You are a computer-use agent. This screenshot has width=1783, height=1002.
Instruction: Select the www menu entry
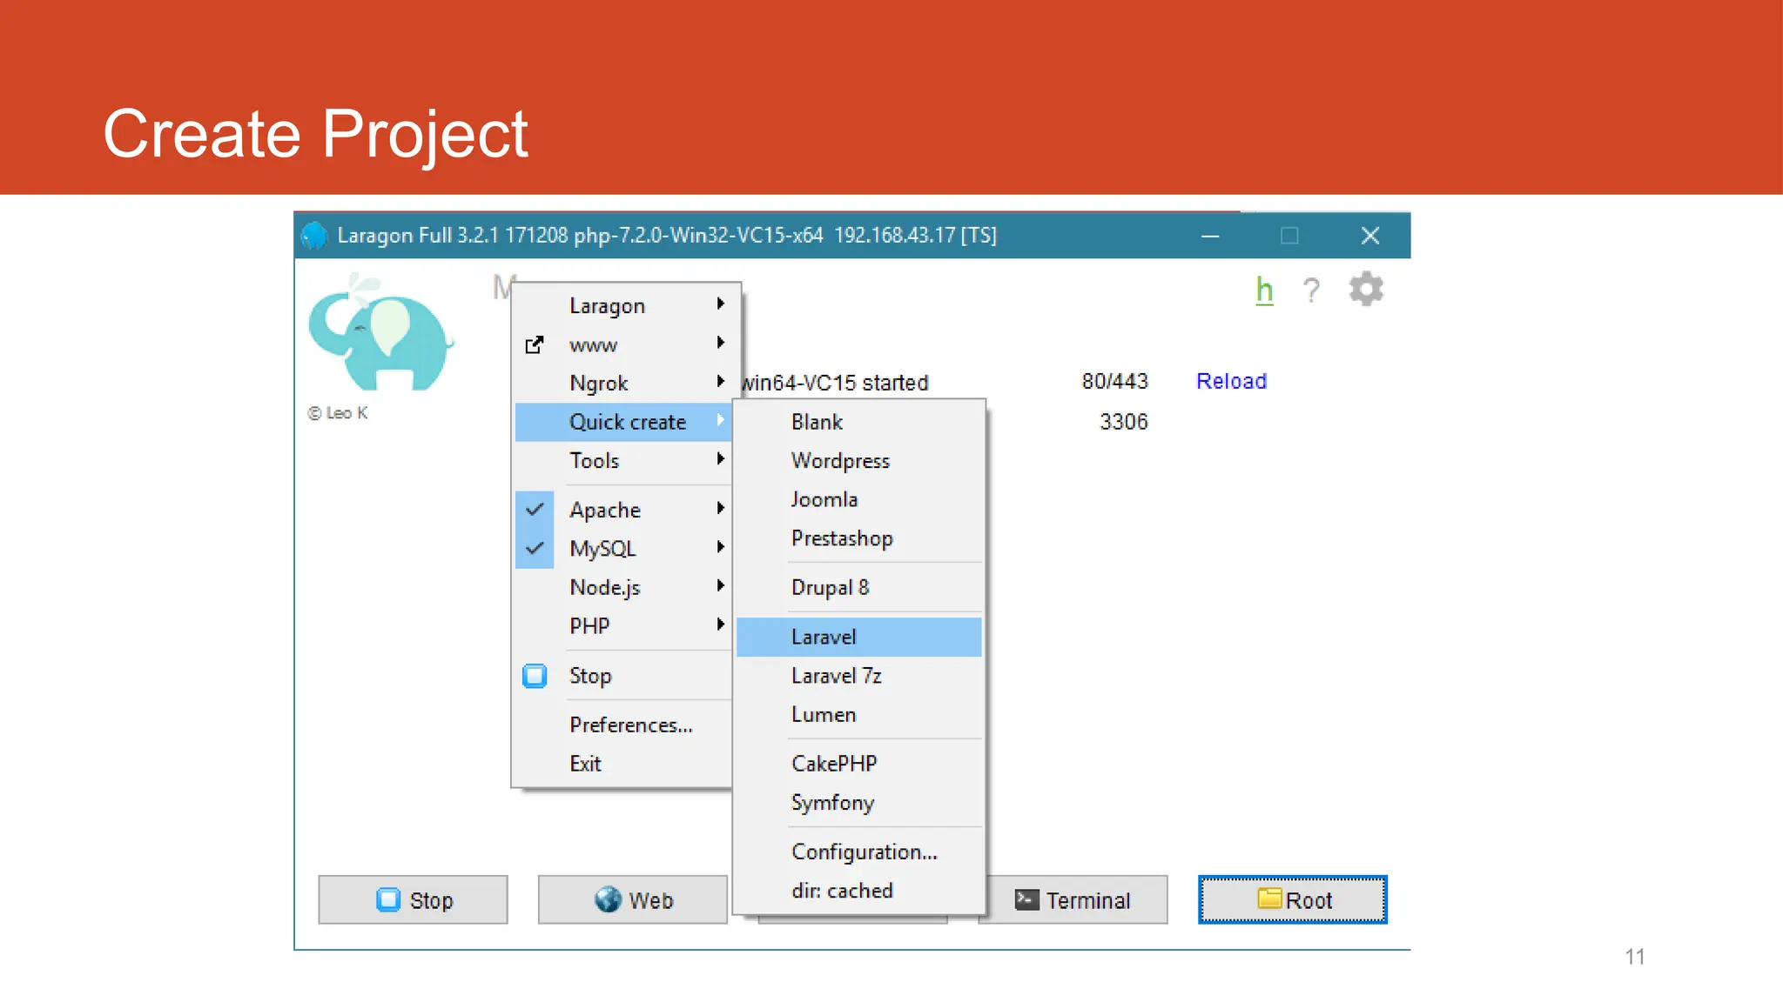pyautogui.click(x=623, y=344)
